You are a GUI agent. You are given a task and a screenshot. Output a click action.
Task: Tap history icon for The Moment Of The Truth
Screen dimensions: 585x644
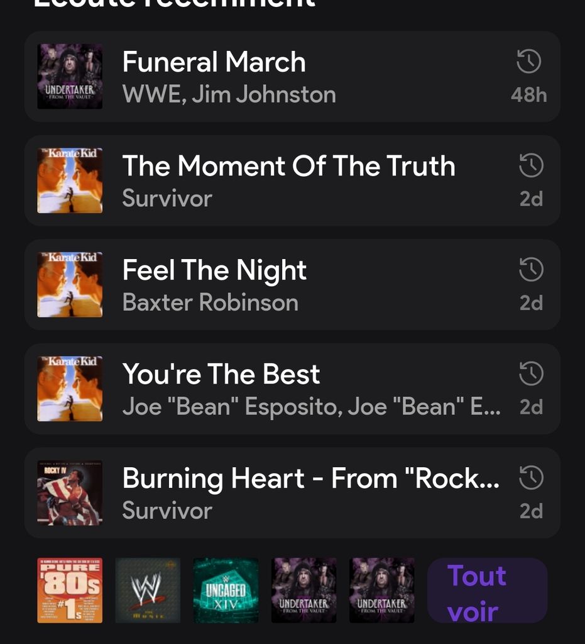point(531,165)
